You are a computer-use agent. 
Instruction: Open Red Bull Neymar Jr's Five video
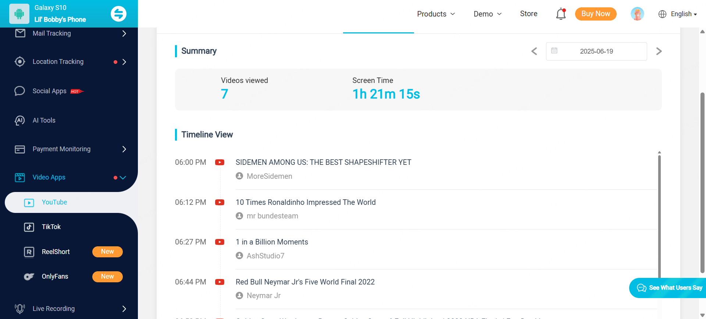tap(305, 282)
